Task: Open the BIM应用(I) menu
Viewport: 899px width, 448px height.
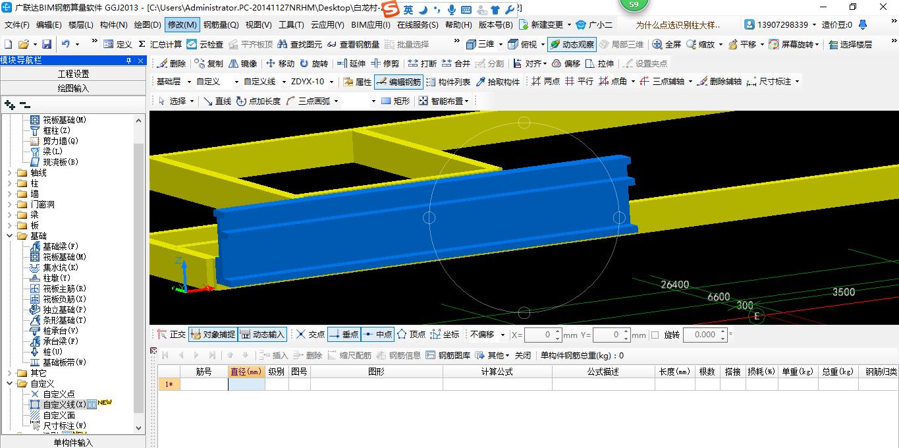Action: 370,25
